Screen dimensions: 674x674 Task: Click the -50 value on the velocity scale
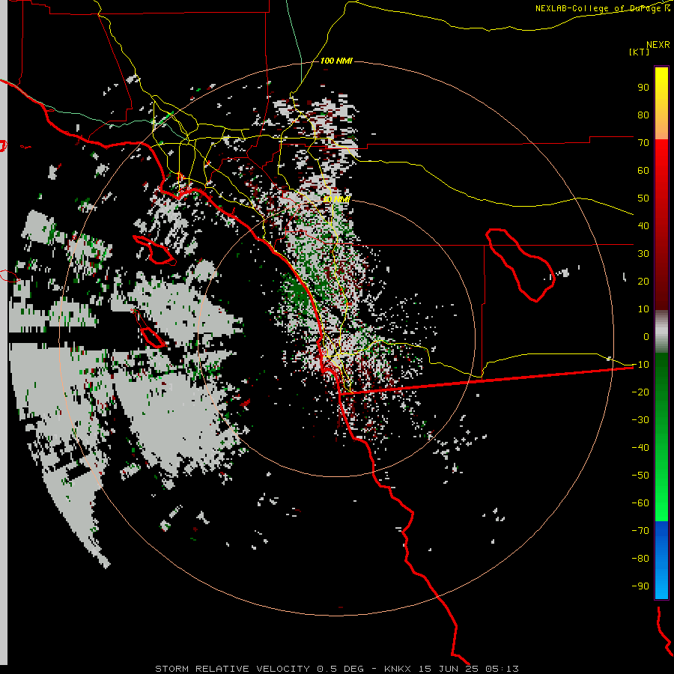point(640,476)
